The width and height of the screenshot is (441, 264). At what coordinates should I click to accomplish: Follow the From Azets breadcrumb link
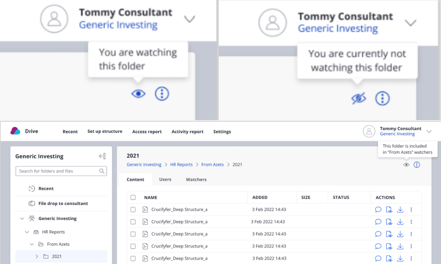click(213, 165)
